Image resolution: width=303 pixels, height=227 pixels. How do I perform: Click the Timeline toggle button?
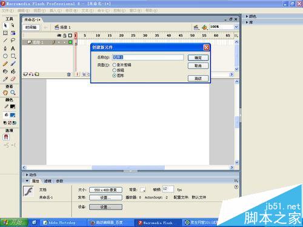[x=31, y=27]
